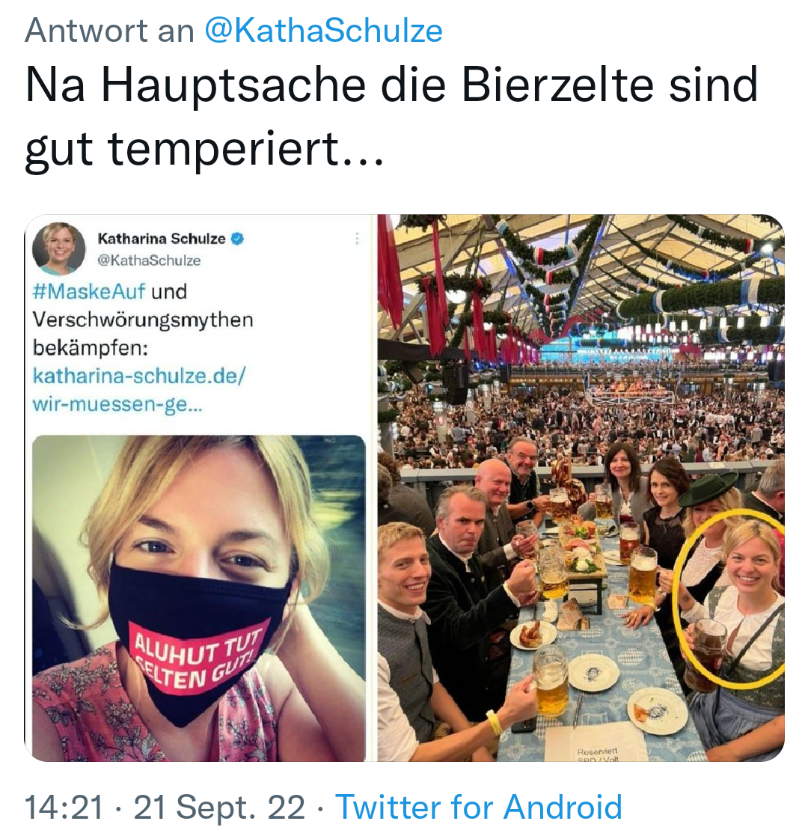Screen dimensions: 808x833
Task: Click the tweet text about Bierzelte
Action: point(391,116)
